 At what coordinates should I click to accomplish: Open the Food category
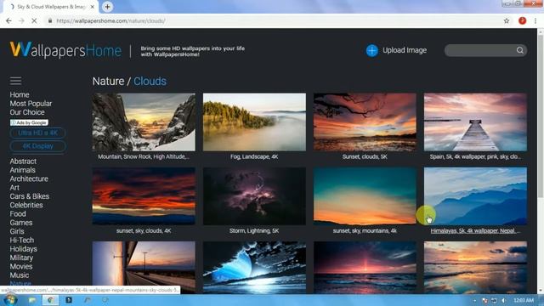(x=18, y=213)
